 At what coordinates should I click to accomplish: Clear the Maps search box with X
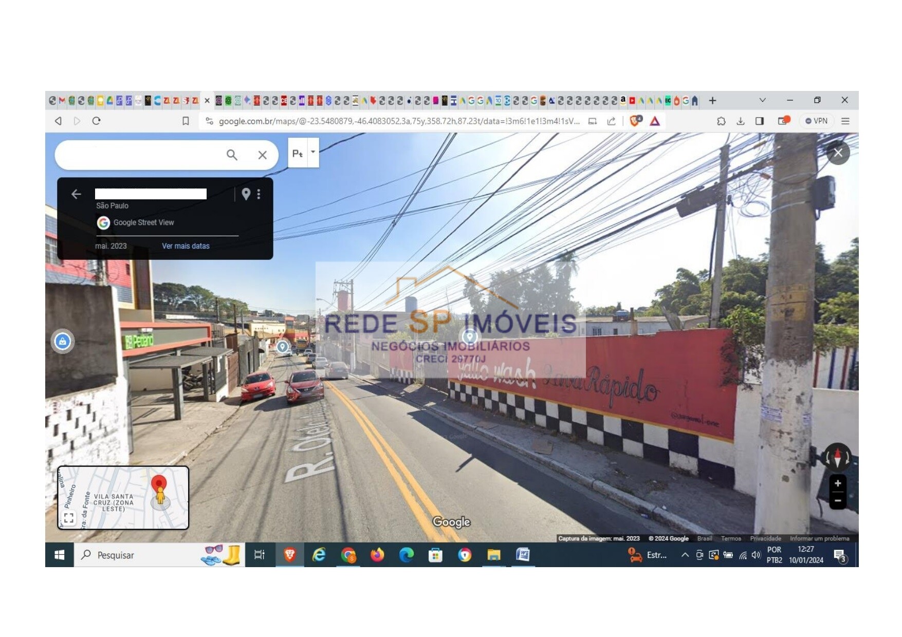click(x=262, y=155)
